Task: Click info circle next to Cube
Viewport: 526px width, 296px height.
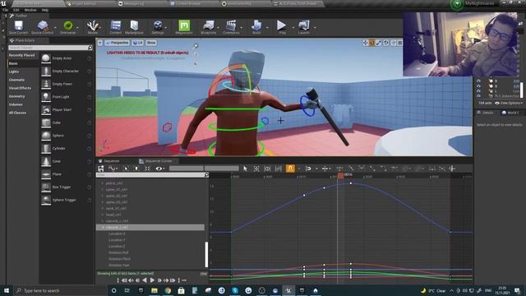Action: pos(90,123)
